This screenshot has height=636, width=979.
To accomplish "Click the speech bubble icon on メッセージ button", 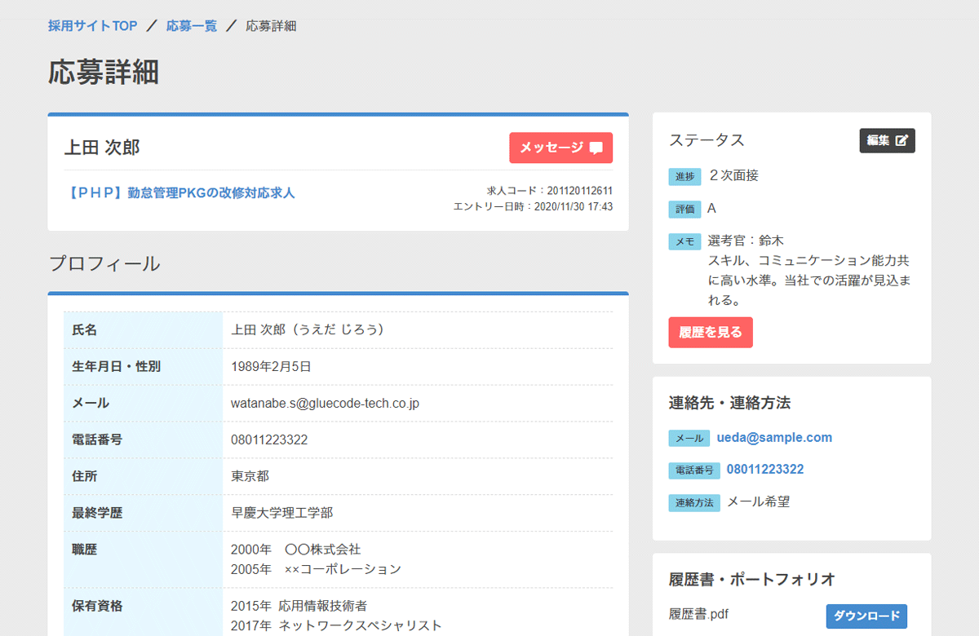I will click(x=596, y=148).
